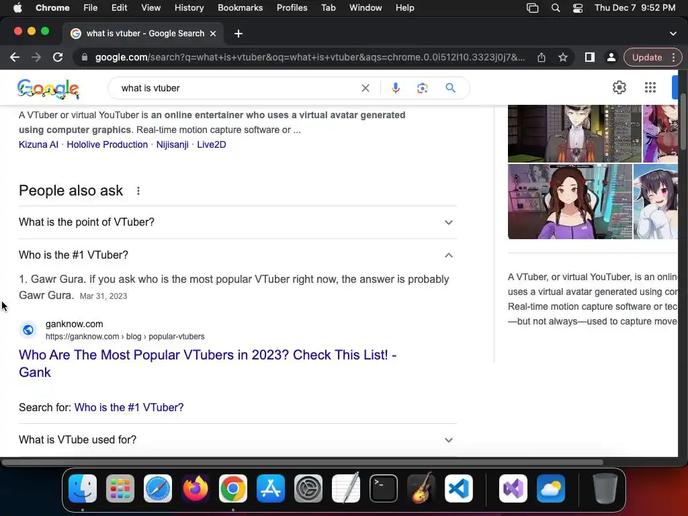The height and width of the screenshot is (516, 688).
Task: Click the ganknow.com site name
Action: [74, 324]
